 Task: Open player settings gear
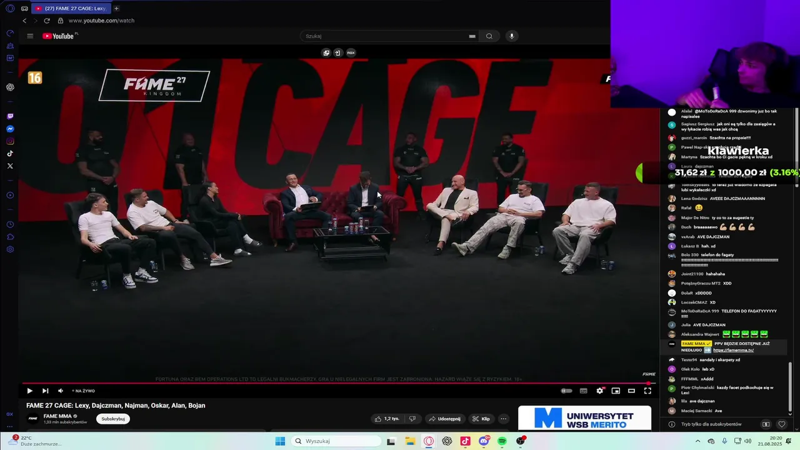click(x=600, y=391)
